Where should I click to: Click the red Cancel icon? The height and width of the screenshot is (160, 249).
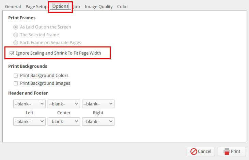pos(194,152)
